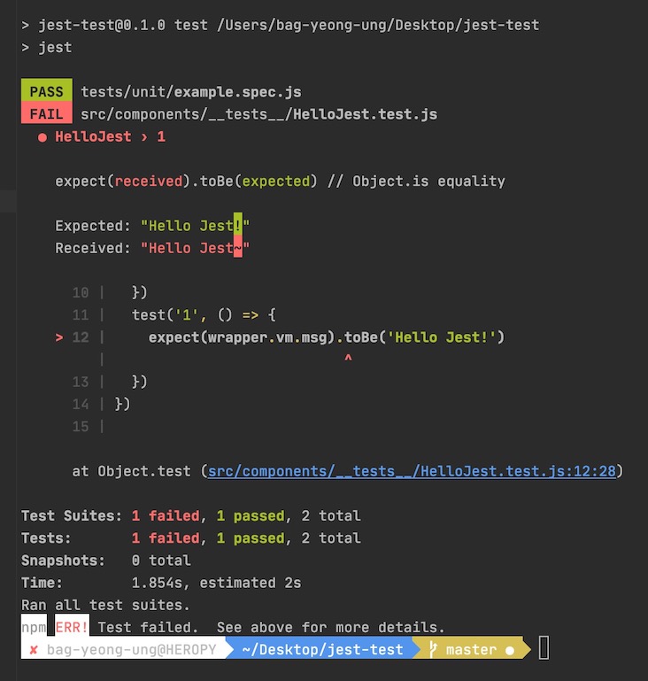Click '1 passed' in Tests row

(x=251, y=538)
